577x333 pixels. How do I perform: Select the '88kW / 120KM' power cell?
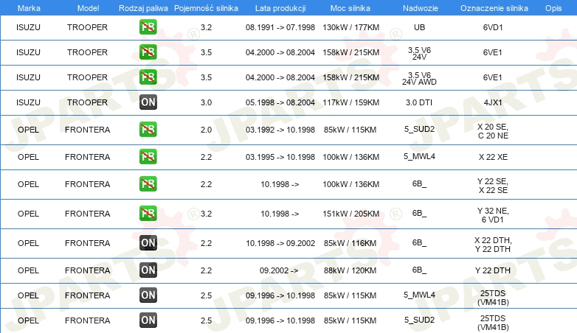[x=350, y=270]
